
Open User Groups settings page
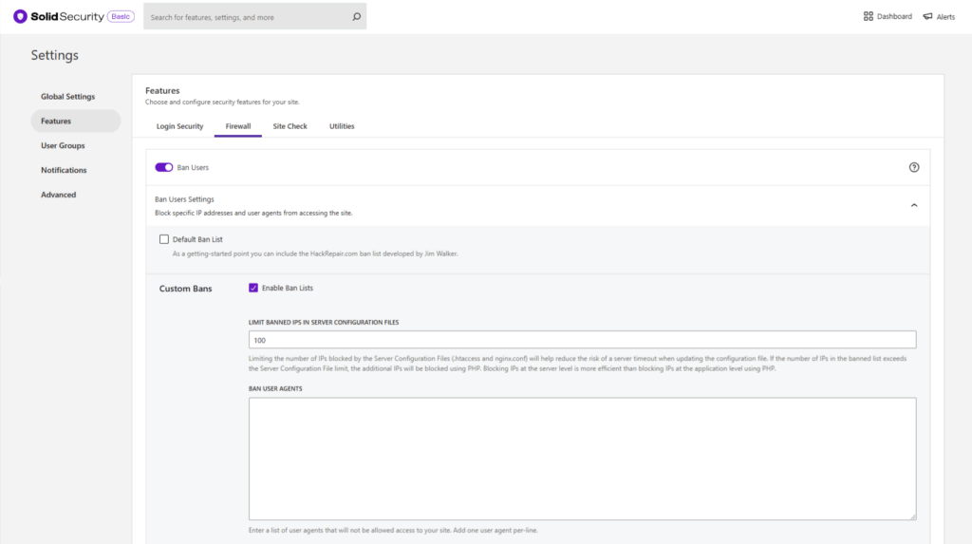63,146
